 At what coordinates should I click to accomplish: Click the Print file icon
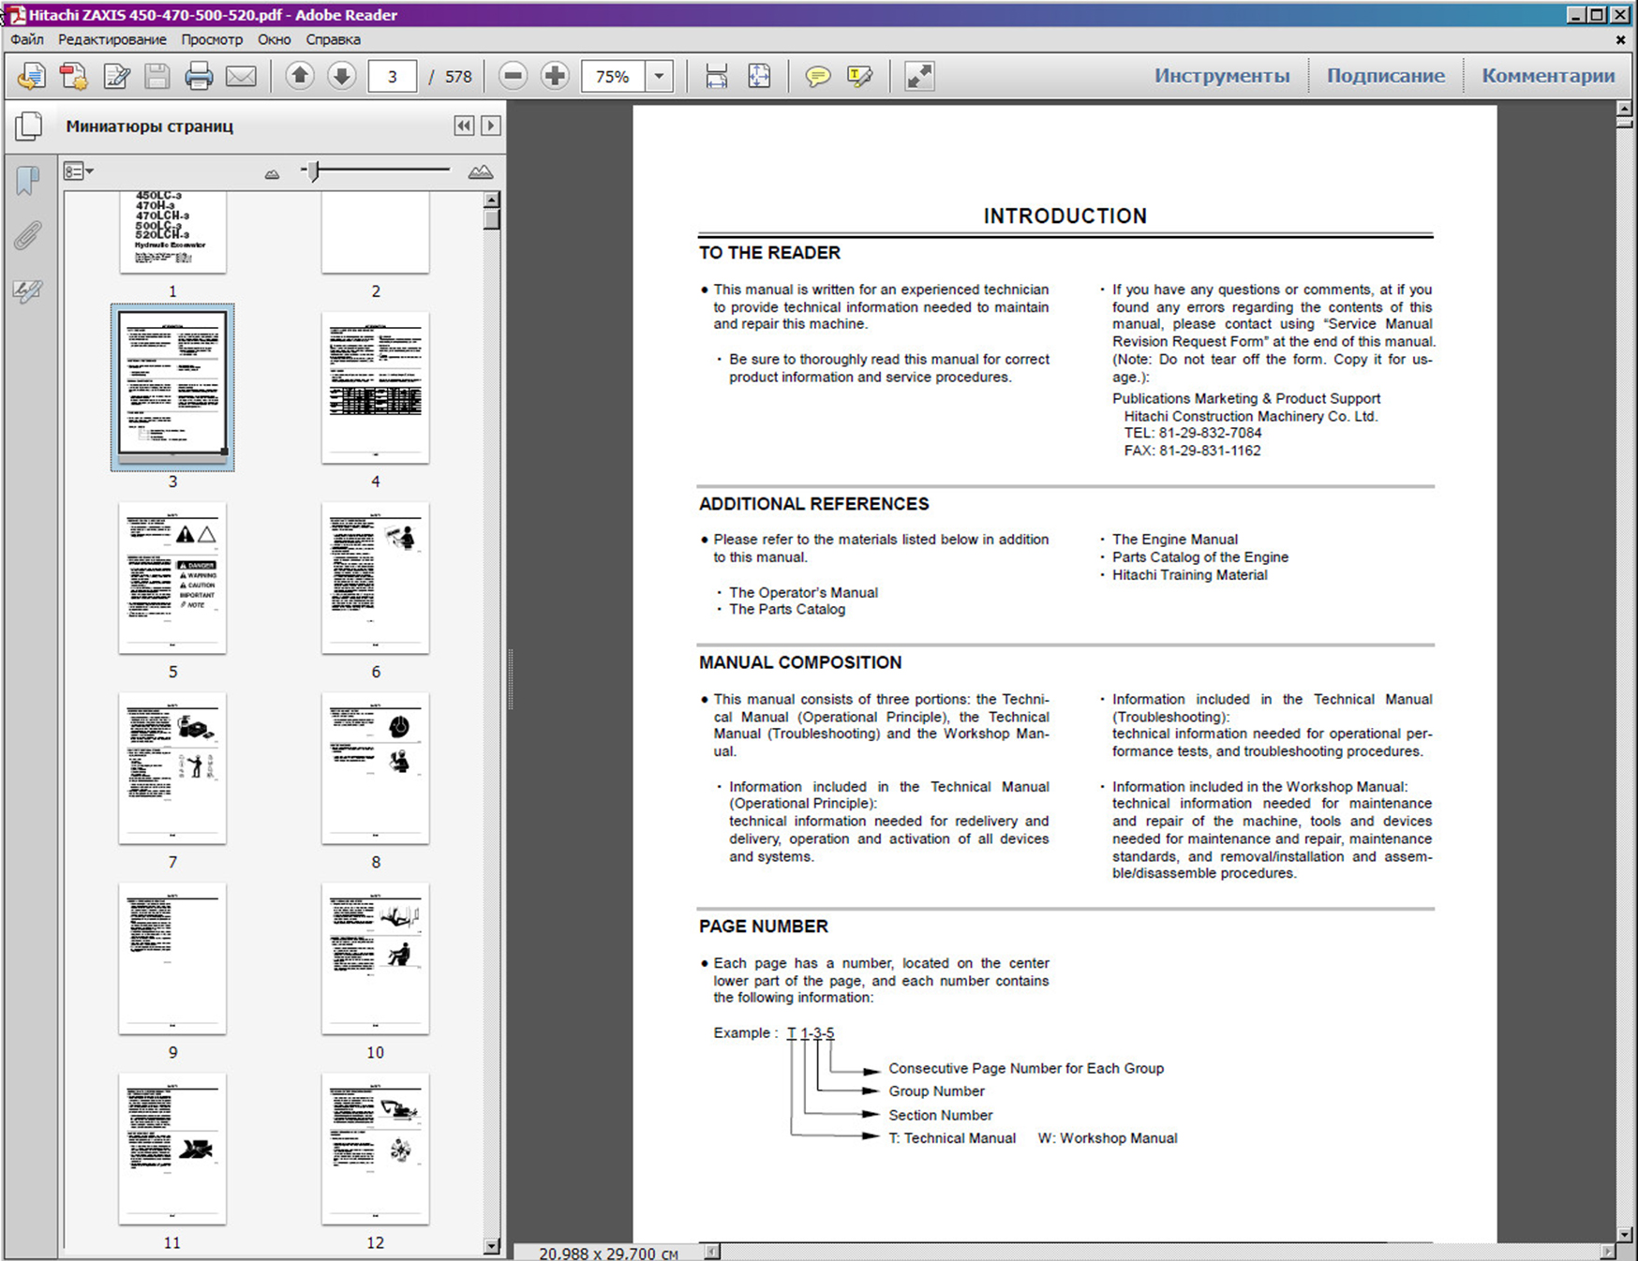198,76
